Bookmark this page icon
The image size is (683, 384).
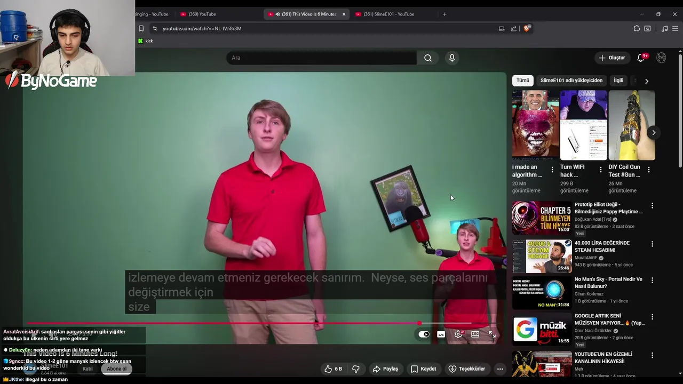click(141, 28)
